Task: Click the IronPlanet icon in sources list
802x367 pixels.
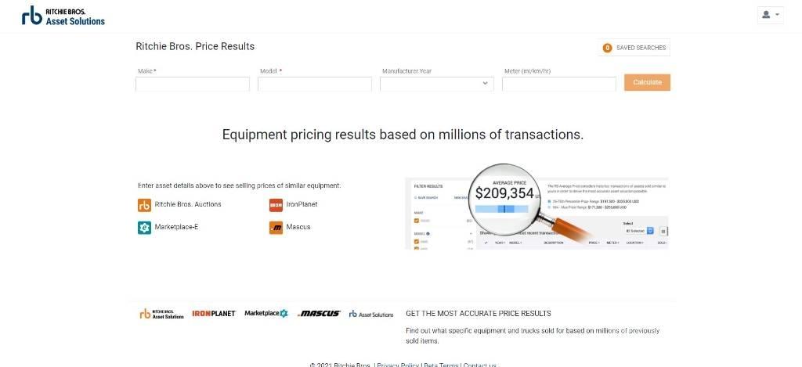Action: tap(276, 205)
